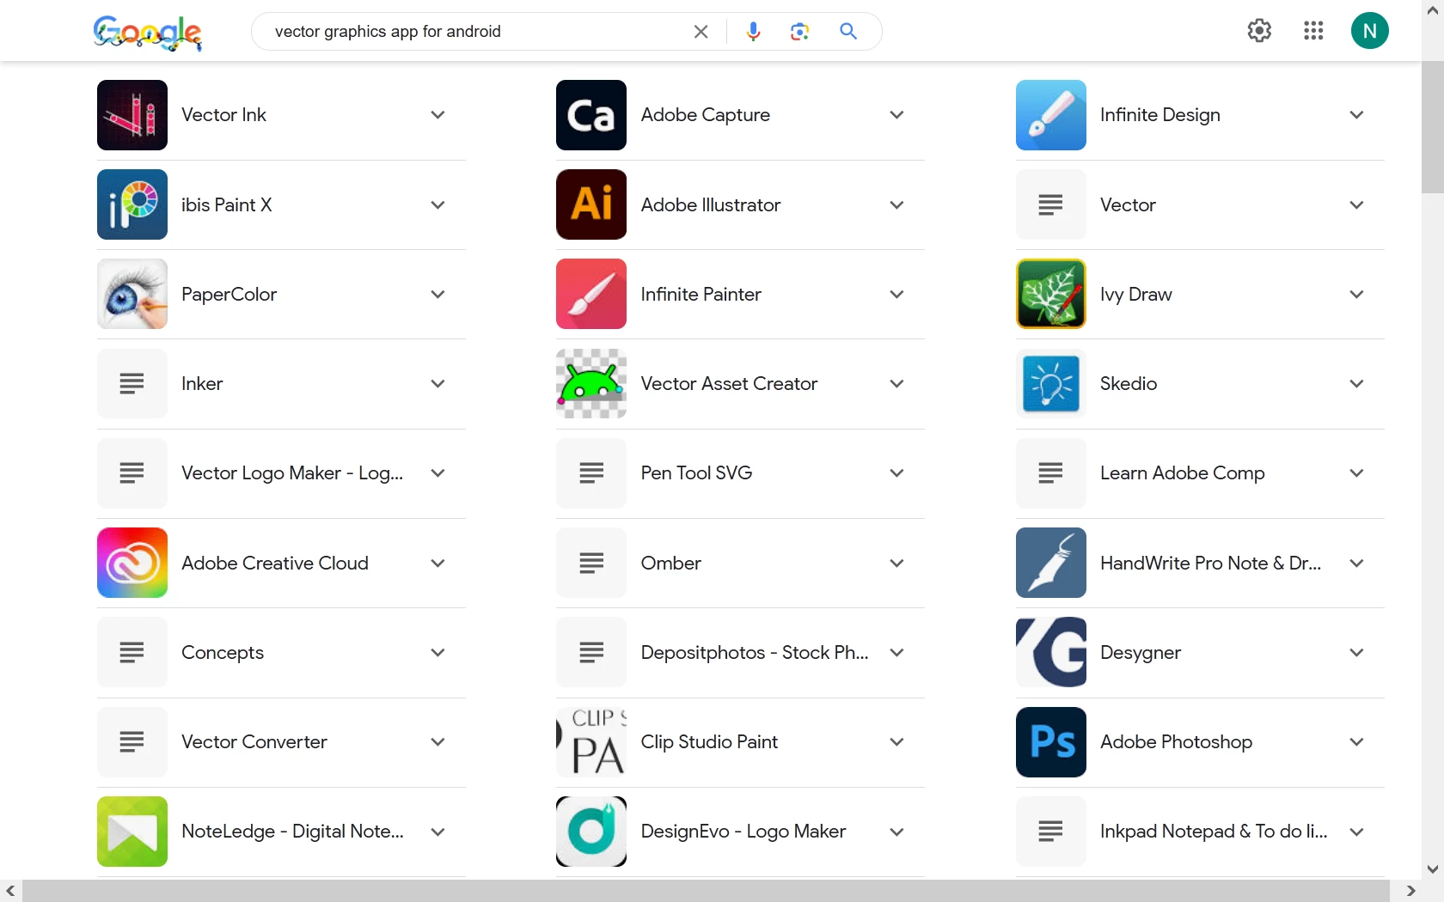
Task: Expand the Ivy Draw chevron
Action: tap(1356, 294)
